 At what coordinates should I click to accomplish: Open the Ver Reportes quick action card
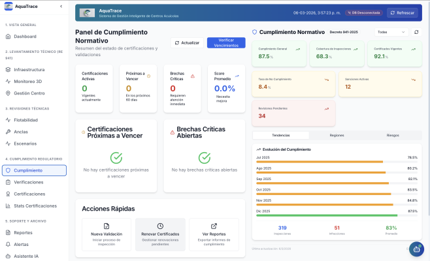tap(214, 234)
